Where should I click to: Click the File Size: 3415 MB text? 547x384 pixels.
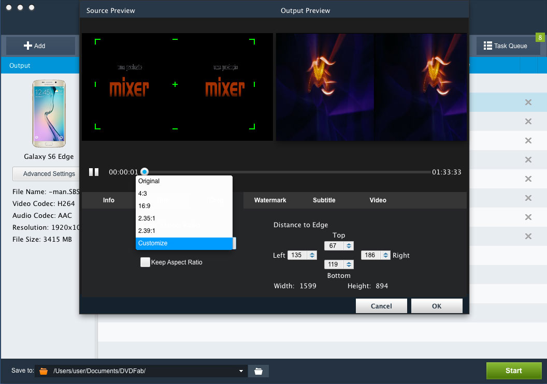(42, 240)
